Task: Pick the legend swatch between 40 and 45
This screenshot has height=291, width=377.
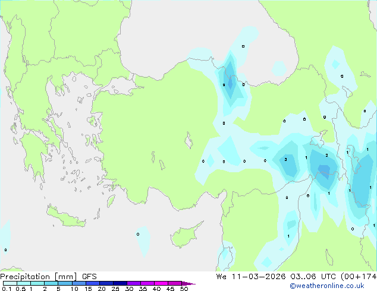Action: point(161,283)
